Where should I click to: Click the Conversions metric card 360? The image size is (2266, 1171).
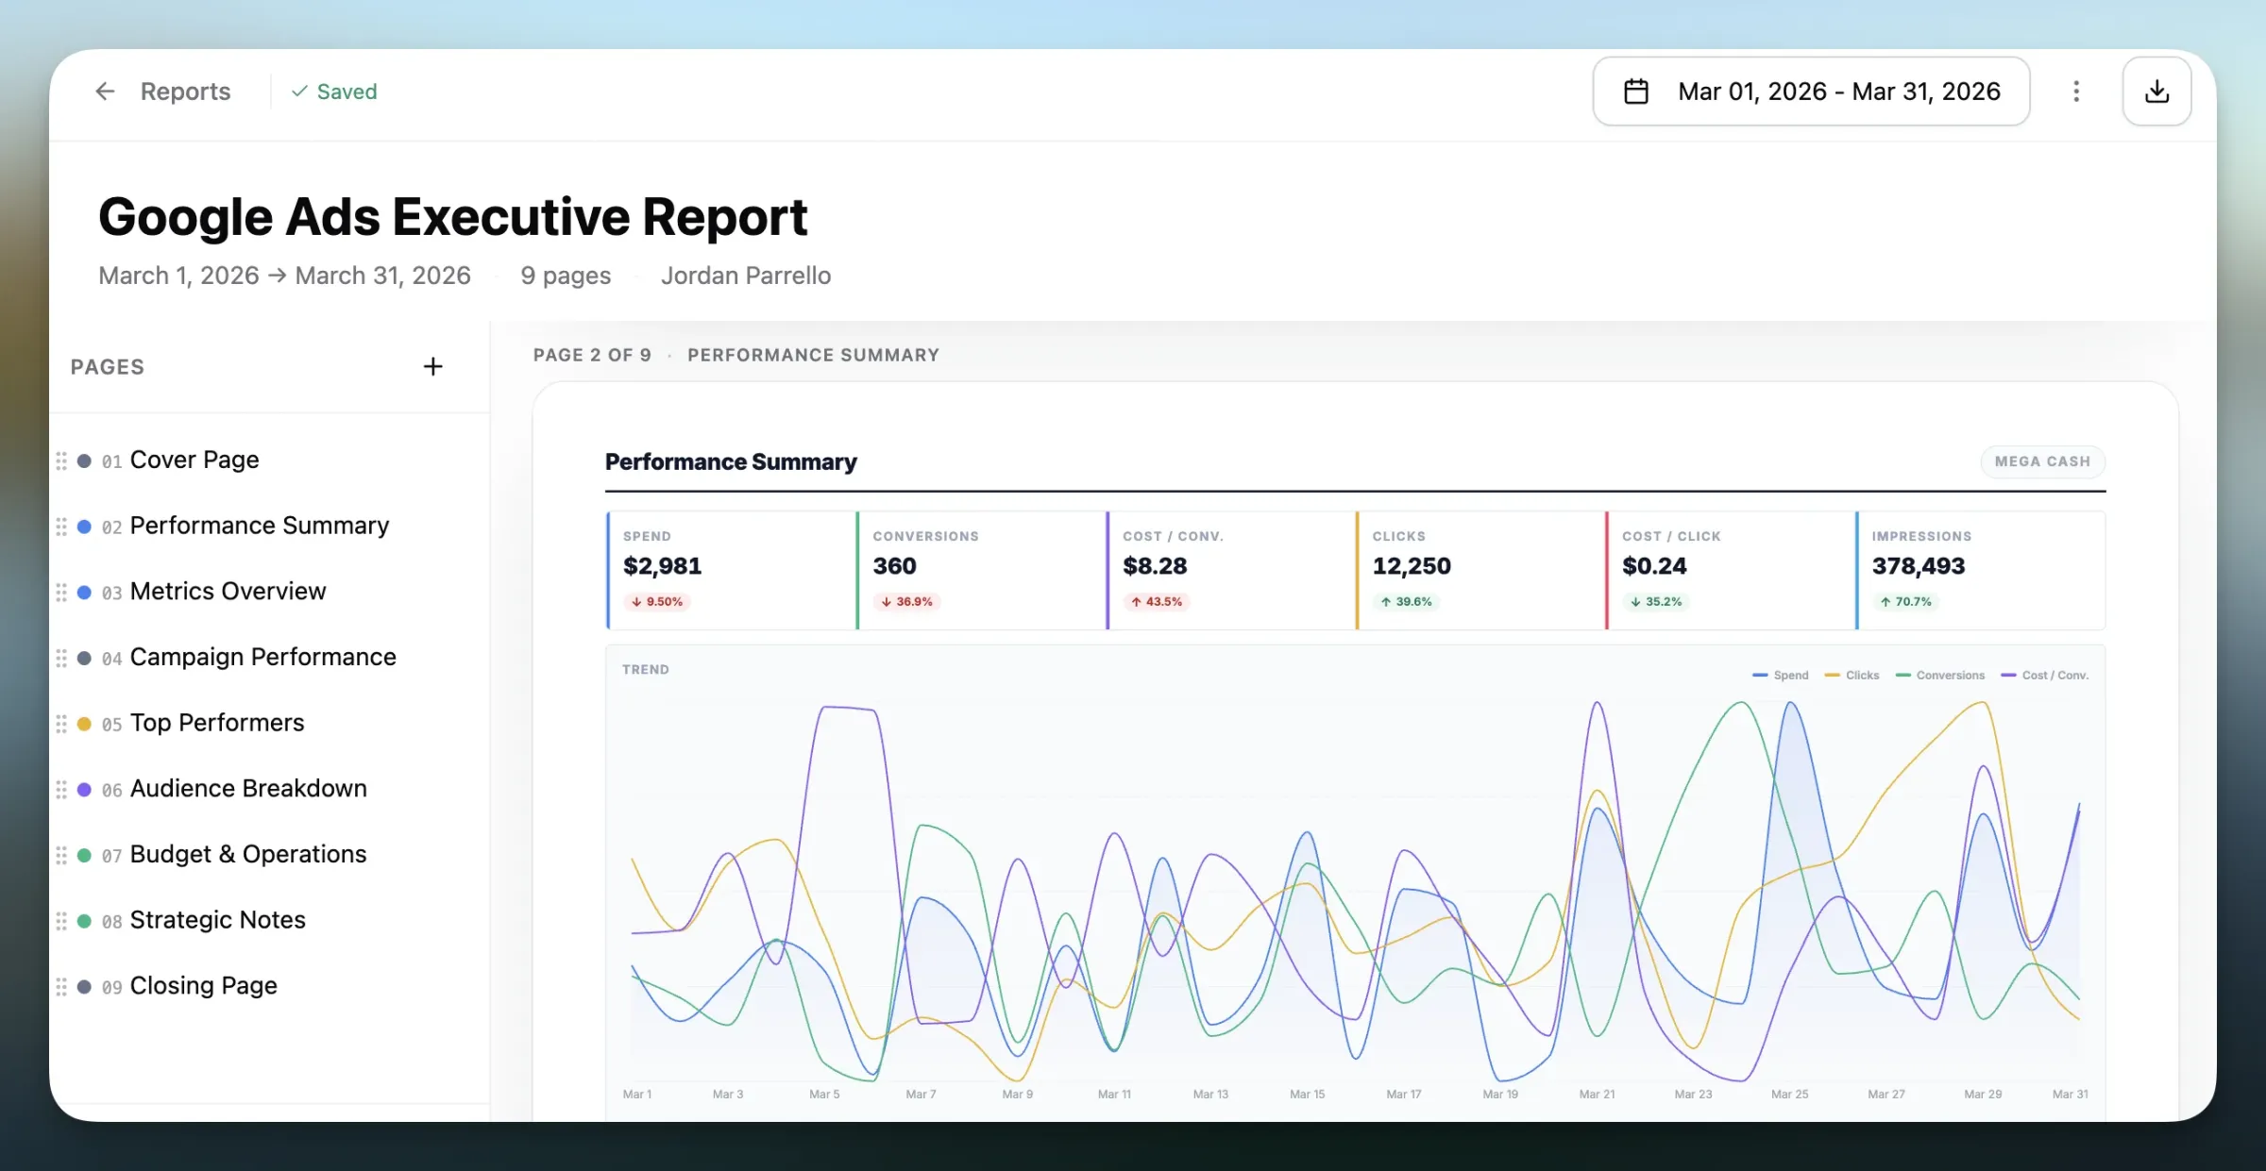[981, 570]
